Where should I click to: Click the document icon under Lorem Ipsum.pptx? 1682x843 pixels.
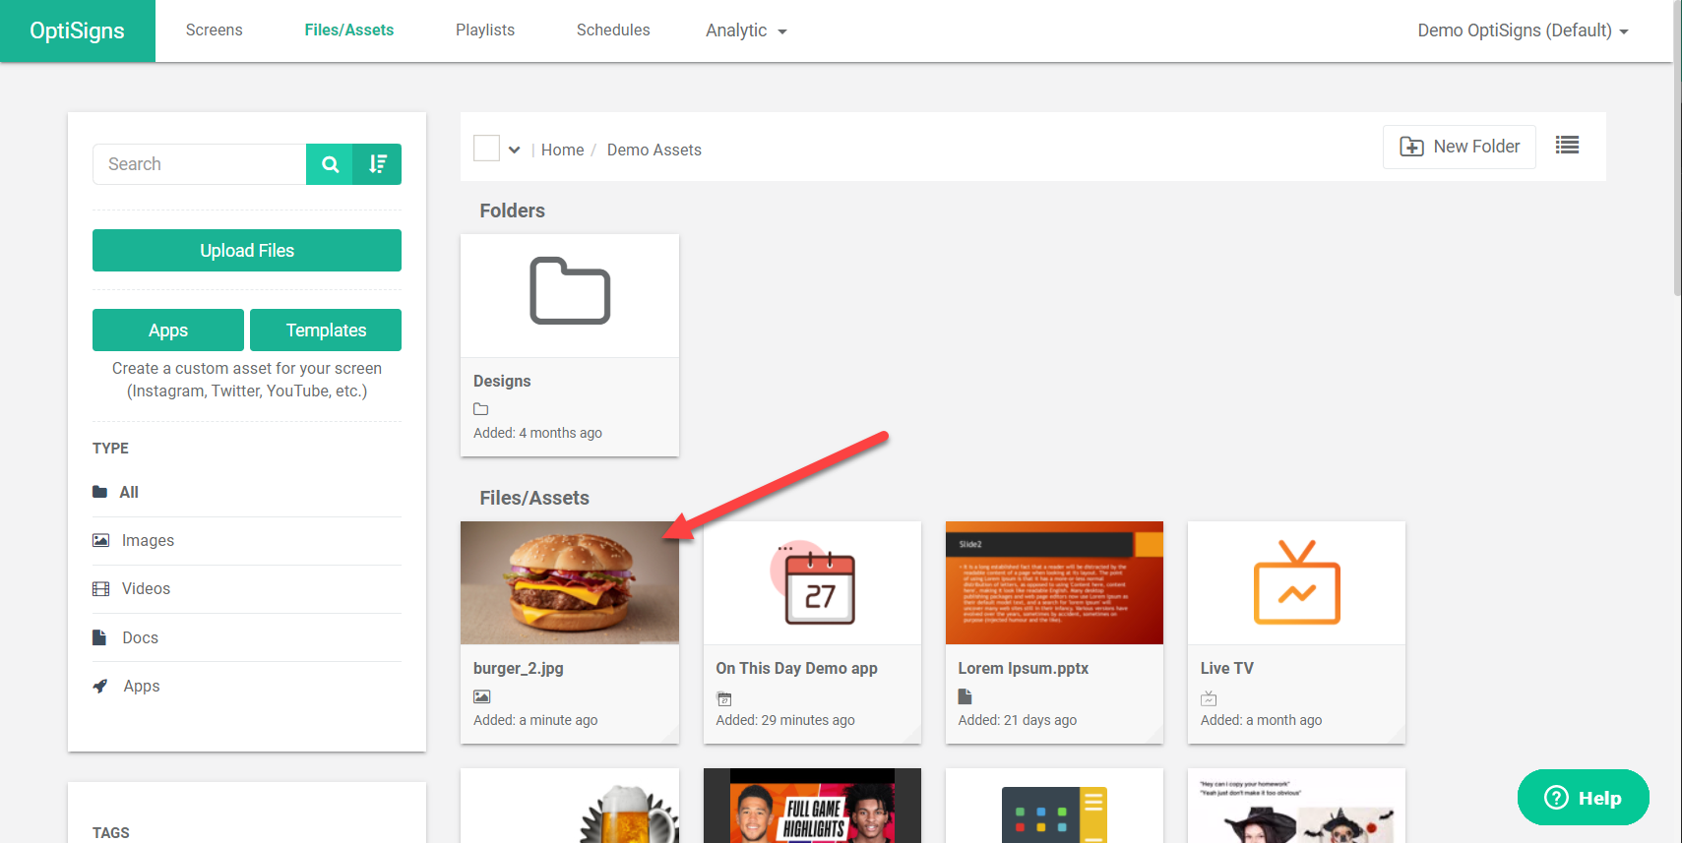pyautogui.click(x=965, y=696)
